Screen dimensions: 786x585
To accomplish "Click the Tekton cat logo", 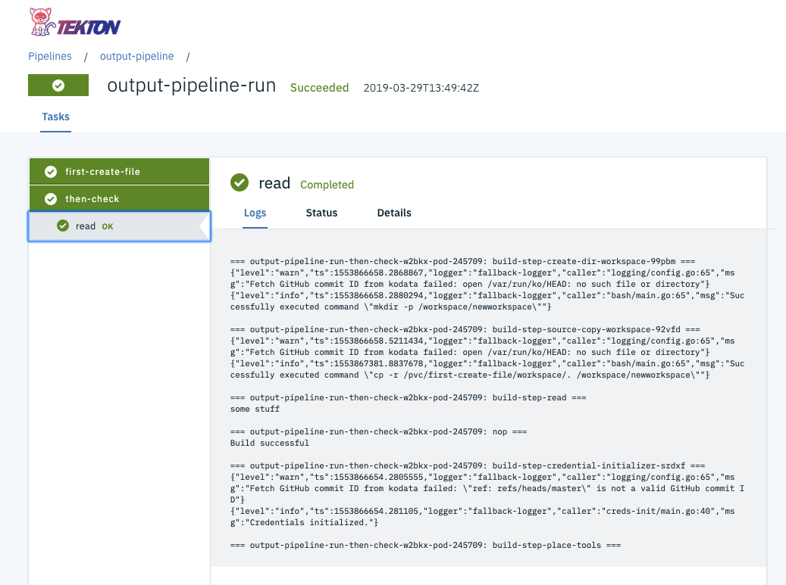I will coord(42,21).
